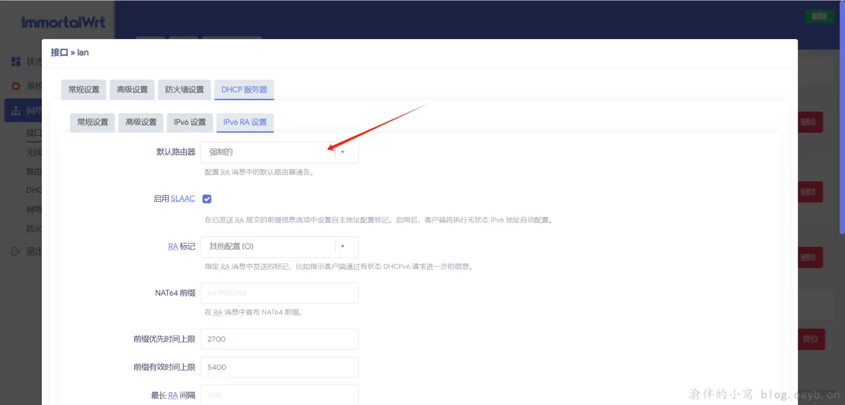Click the red 复位 button
Viewport: 845px width, 405px height.
(x=811, y=339)
